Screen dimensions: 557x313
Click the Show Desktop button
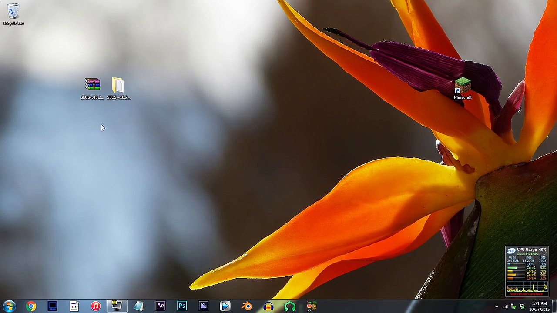click(555, 306)
